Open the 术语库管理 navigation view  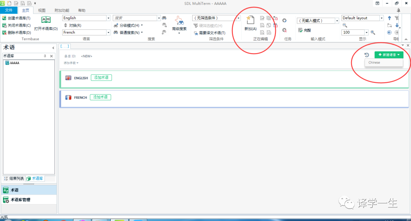[29, 200]
